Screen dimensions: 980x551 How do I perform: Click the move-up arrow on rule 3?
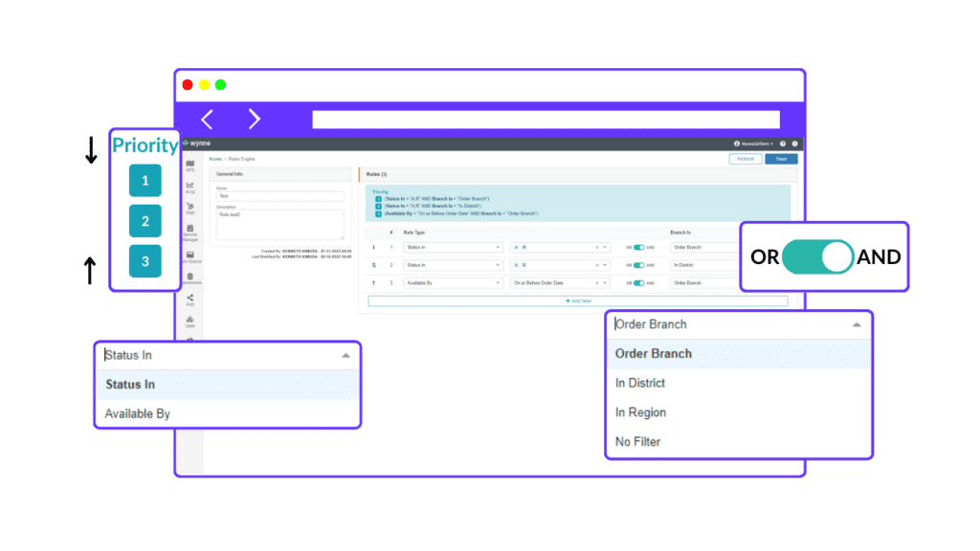point(373,283)
